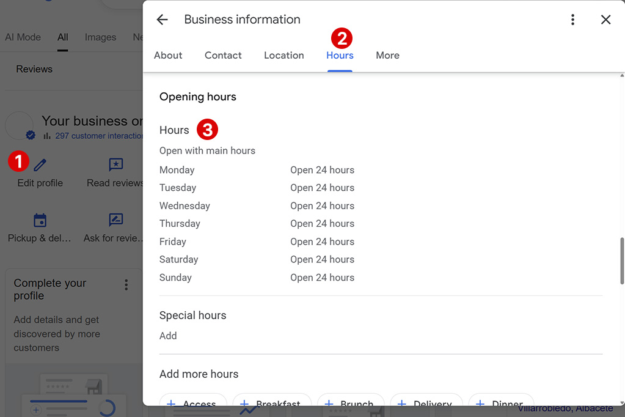Click the Monday row label
Image resolution: width=625 pixels, height=417 pixels.
[x=177, y=170]
